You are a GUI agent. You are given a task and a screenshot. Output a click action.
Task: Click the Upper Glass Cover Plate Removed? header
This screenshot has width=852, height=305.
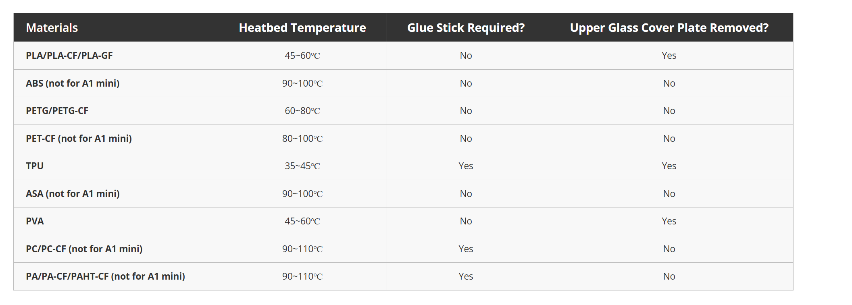pos(669,28)
